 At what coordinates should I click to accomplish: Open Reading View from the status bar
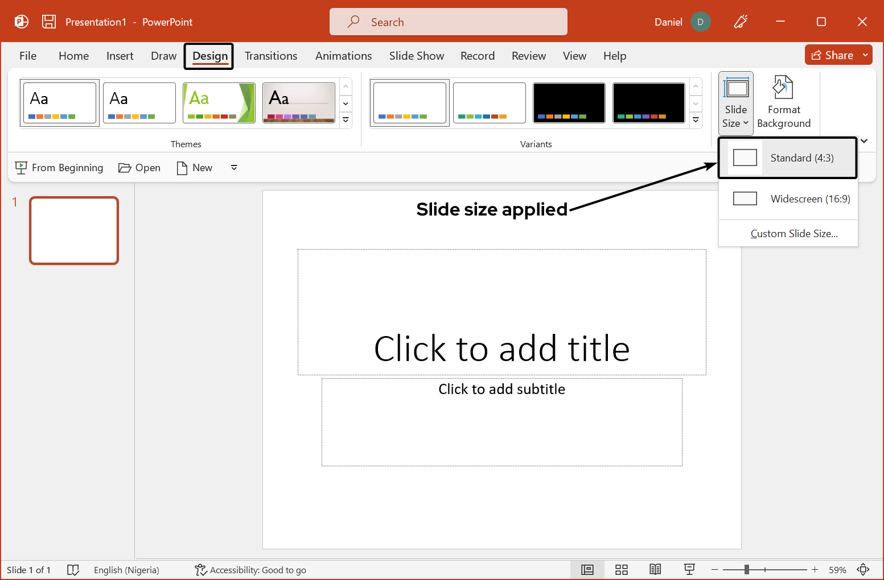pyautogui.click(x=655, y=569)
